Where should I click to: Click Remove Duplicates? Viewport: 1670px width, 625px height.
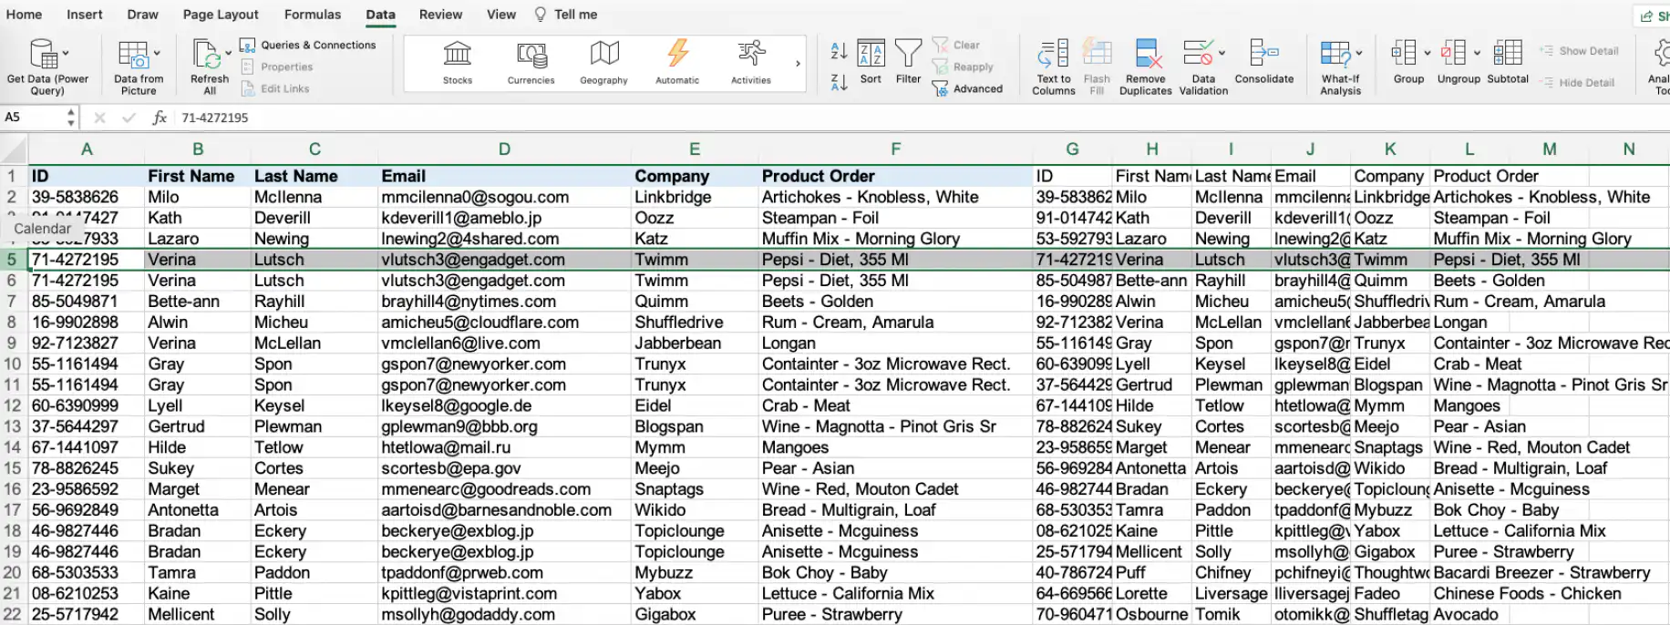[x=1146, y=67]
